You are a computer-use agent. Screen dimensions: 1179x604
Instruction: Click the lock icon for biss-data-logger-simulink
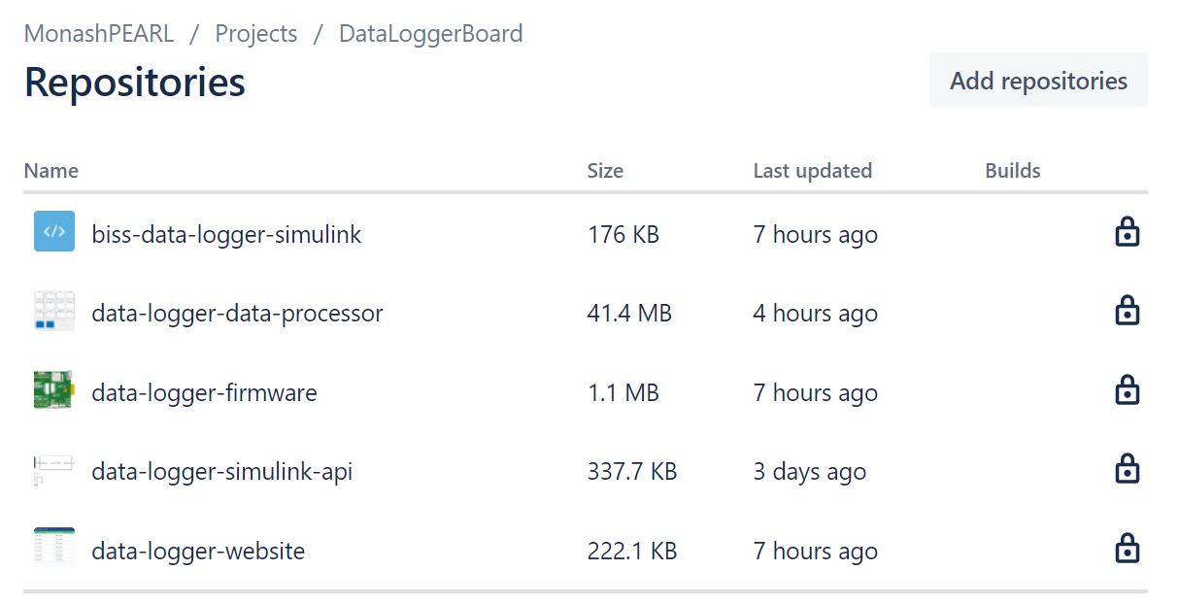click(1127, 232)
